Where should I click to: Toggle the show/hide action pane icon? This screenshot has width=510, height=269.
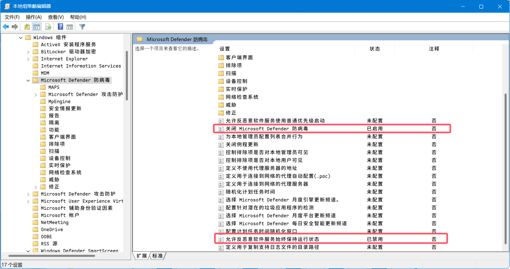70,27
